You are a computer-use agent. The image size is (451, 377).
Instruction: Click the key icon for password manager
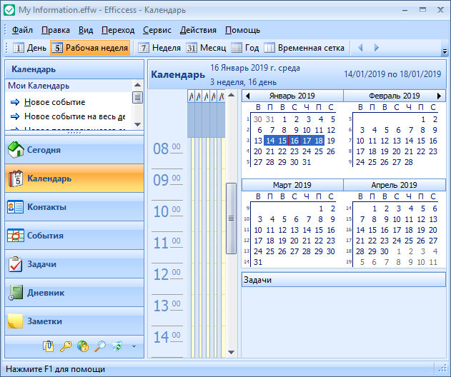(x=66, y=346)
